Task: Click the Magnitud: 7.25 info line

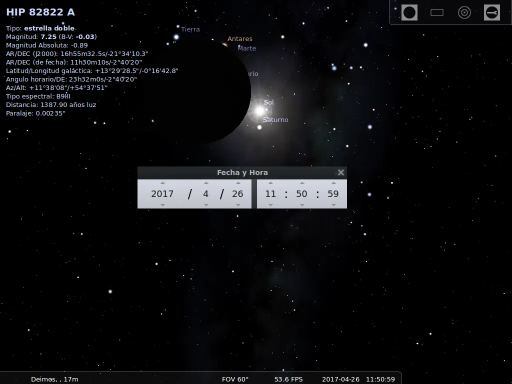Action: pos(51,36)
